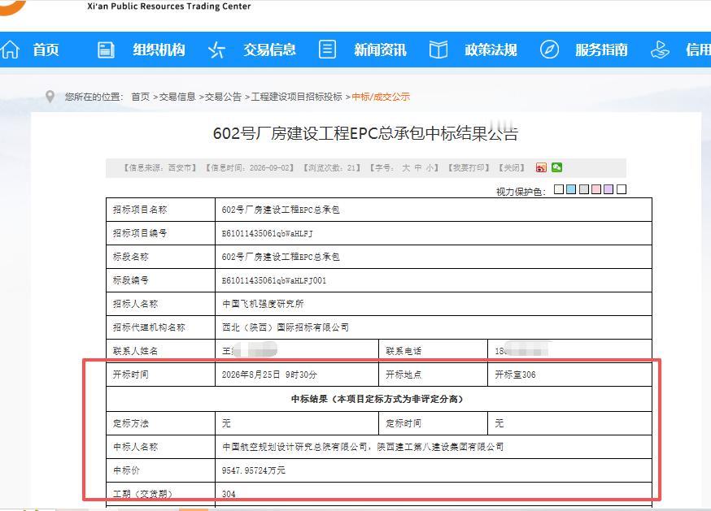Select the first white eye-protection color swatch
The width and height of the screenshot is (711, 511).
pyautogui.click(x=559, y=189)
